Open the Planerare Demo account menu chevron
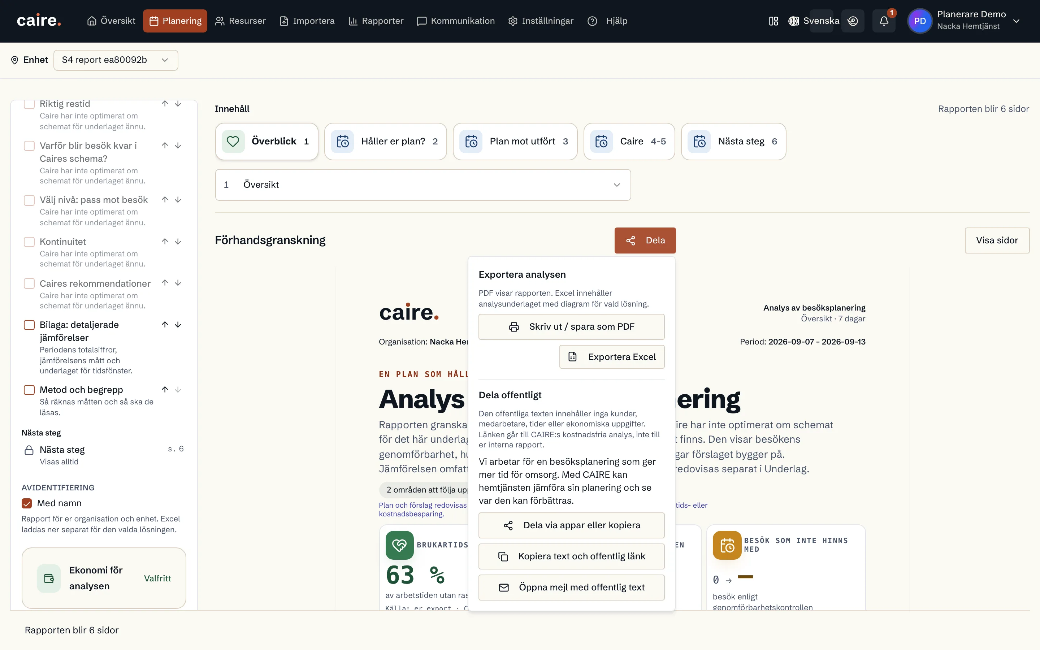This screenshot has width=1040, height=650. 1016,21
